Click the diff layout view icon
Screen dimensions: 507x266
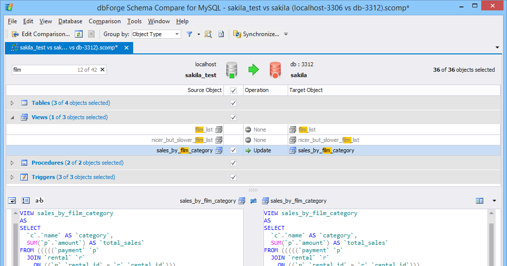pyautogui.click(x=479, y=201)
